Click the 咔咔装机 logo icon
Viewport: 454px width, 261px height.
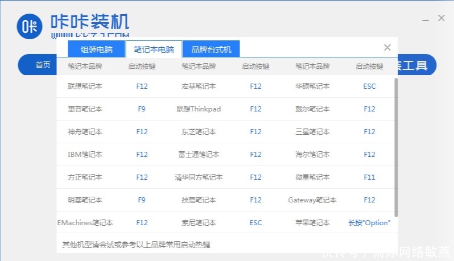coord(30,26)
